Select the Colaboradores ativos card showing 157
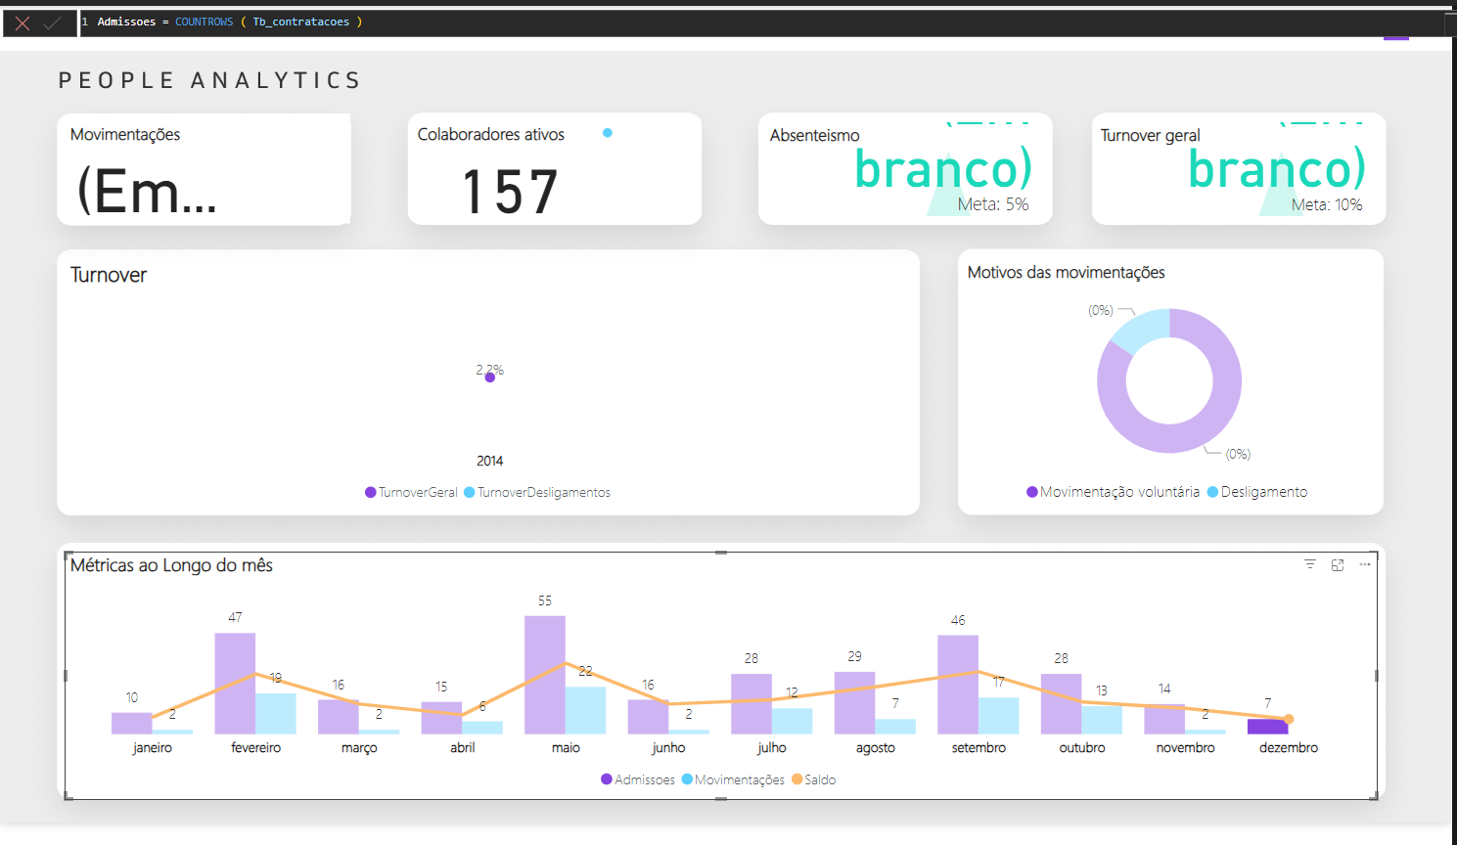The width and height of the screenshot is (1457, 845). pos(555,169)
